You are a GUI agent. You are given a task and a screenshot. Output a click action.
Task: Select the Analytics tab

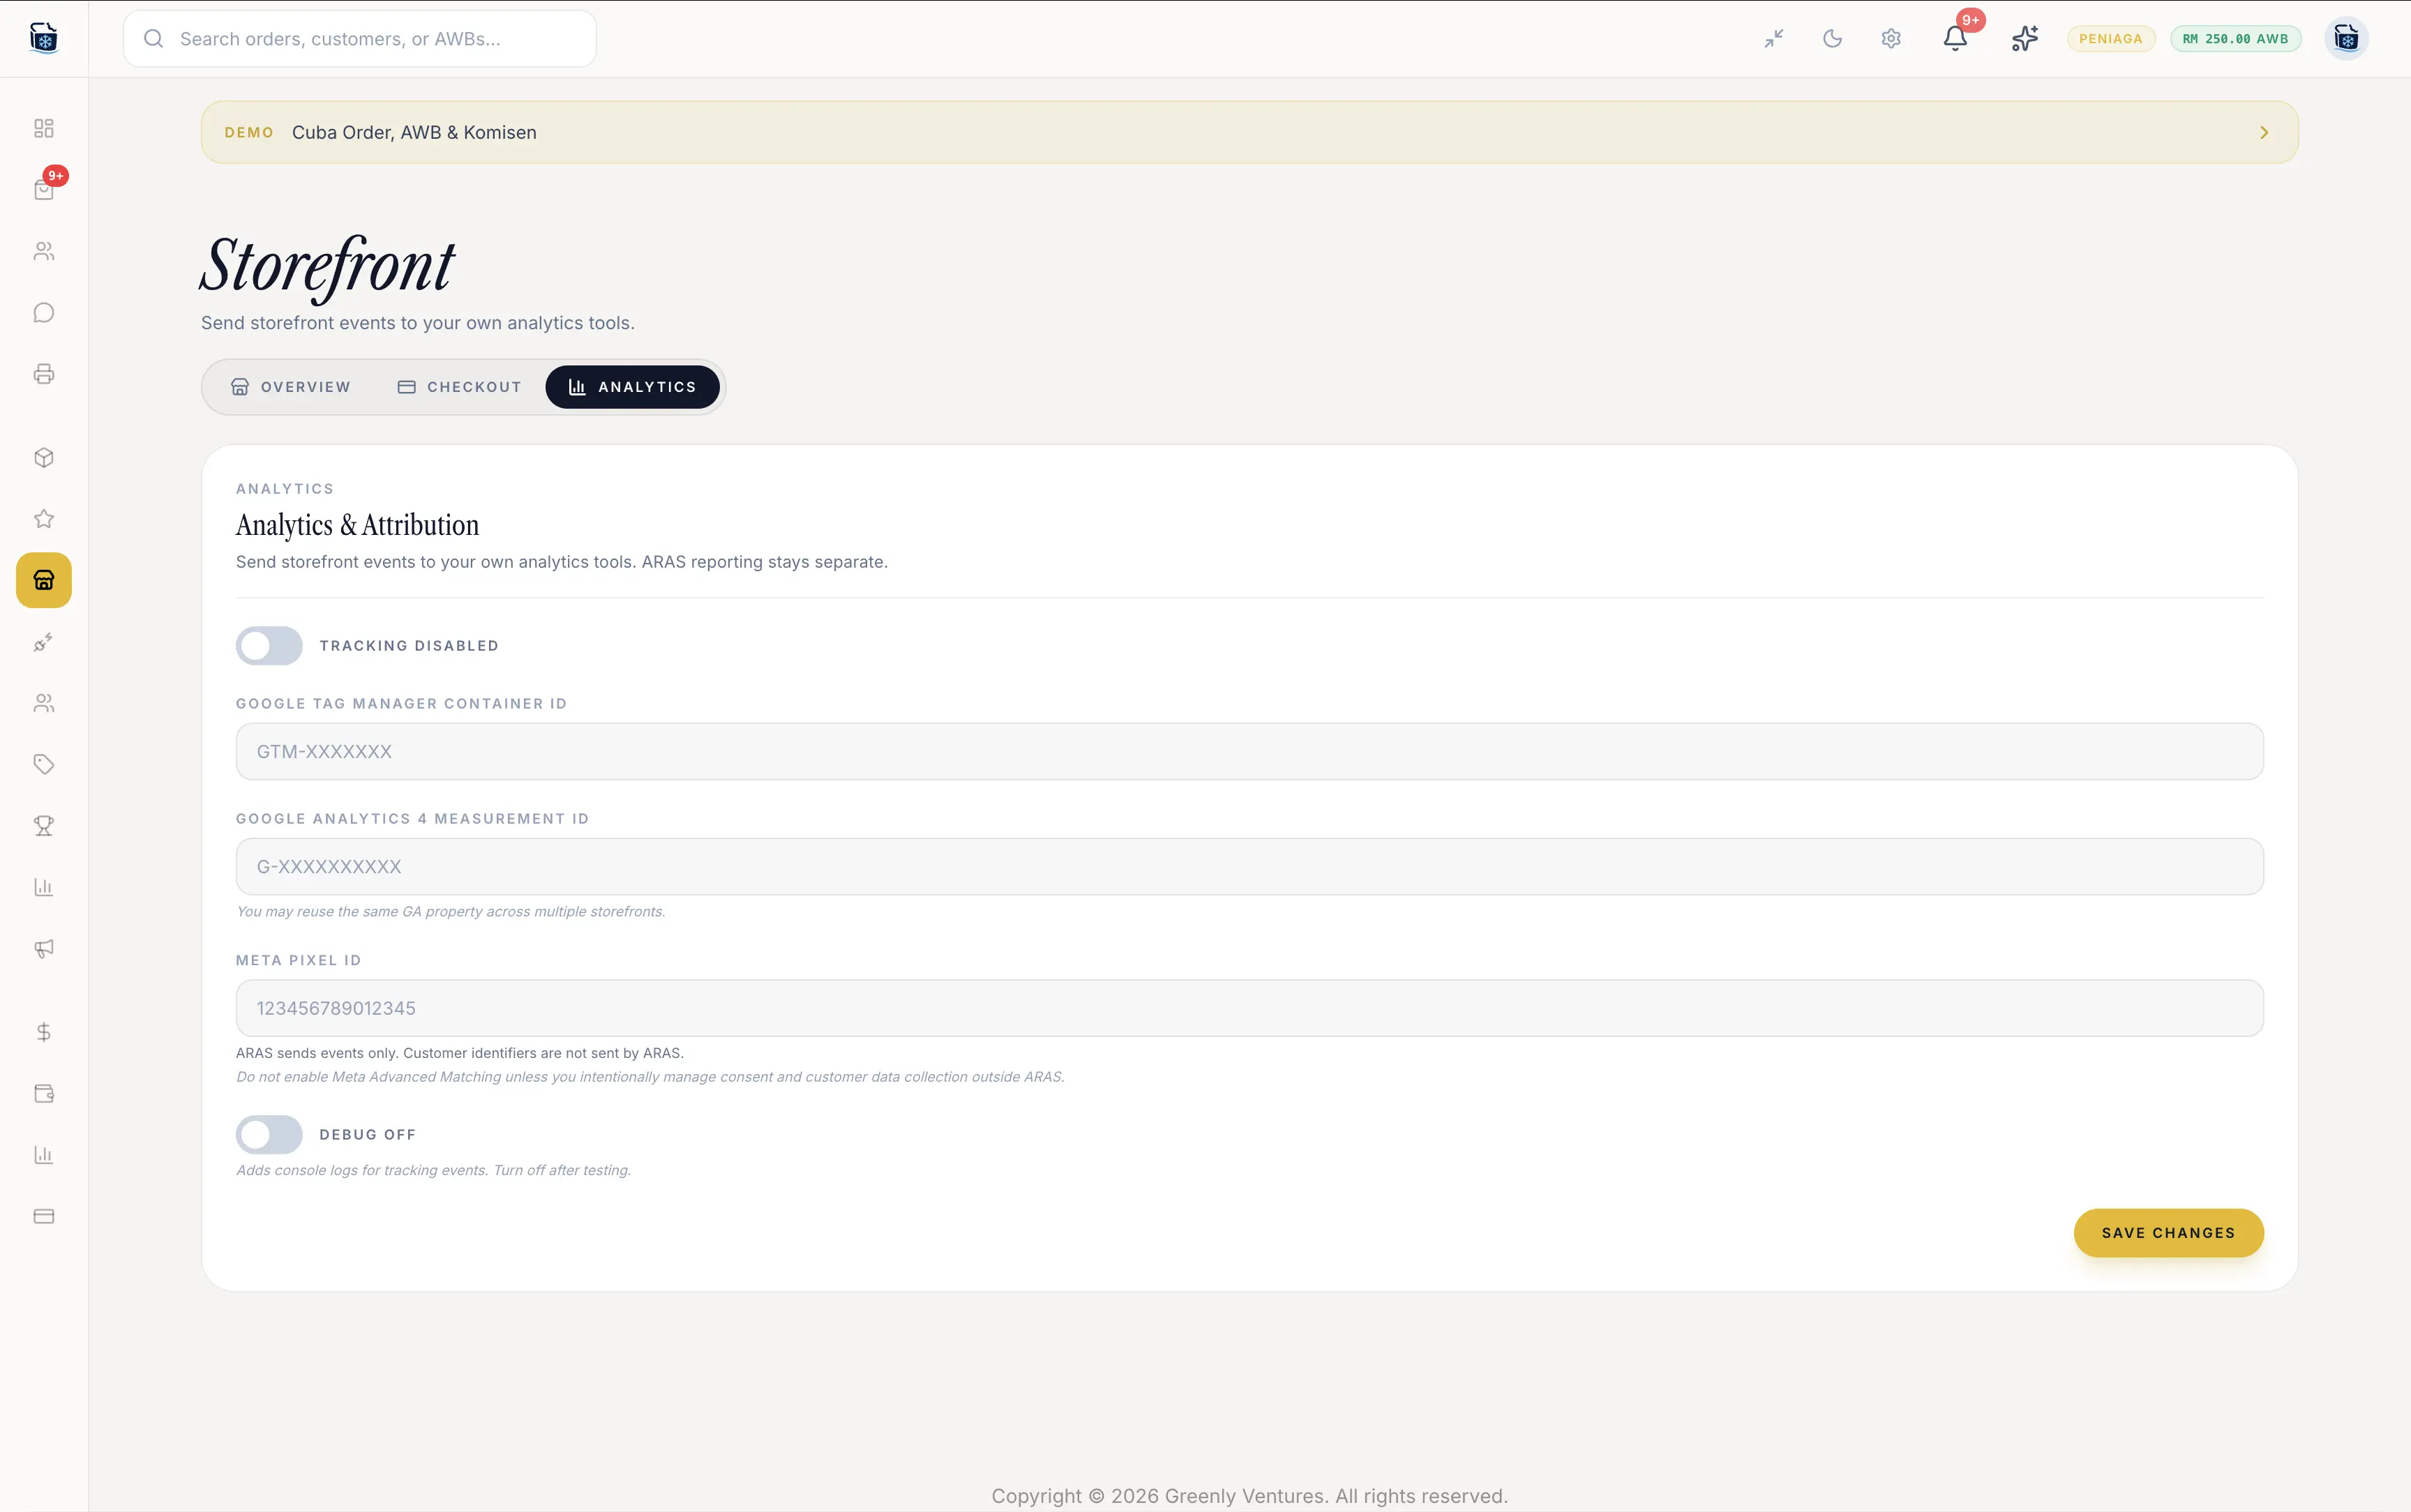(632, 387)
